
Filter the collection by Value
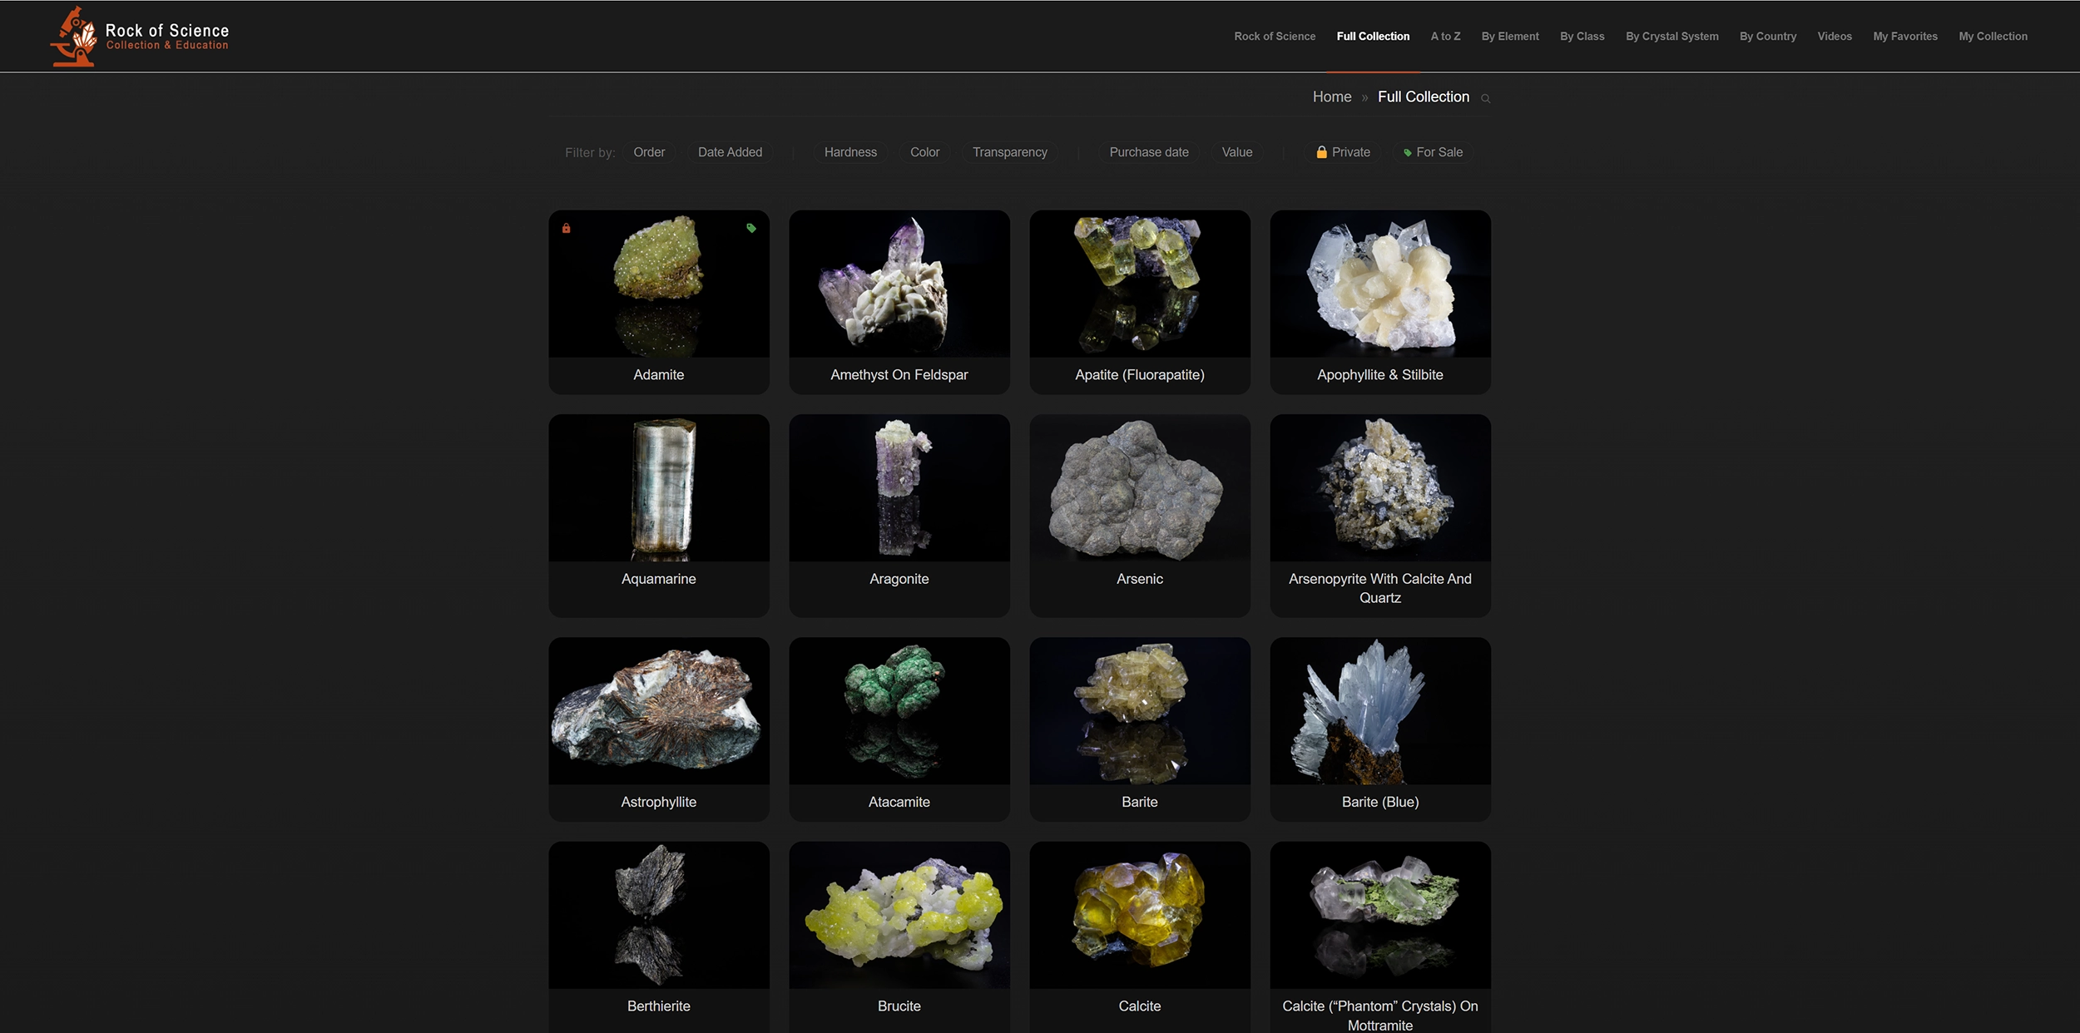click(x=1236, y=152)
